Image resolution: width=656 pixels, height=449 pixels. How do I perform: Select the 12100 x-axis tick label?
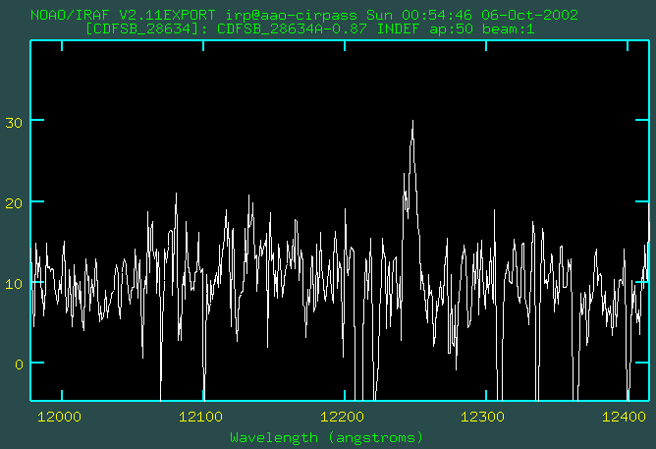202,417
